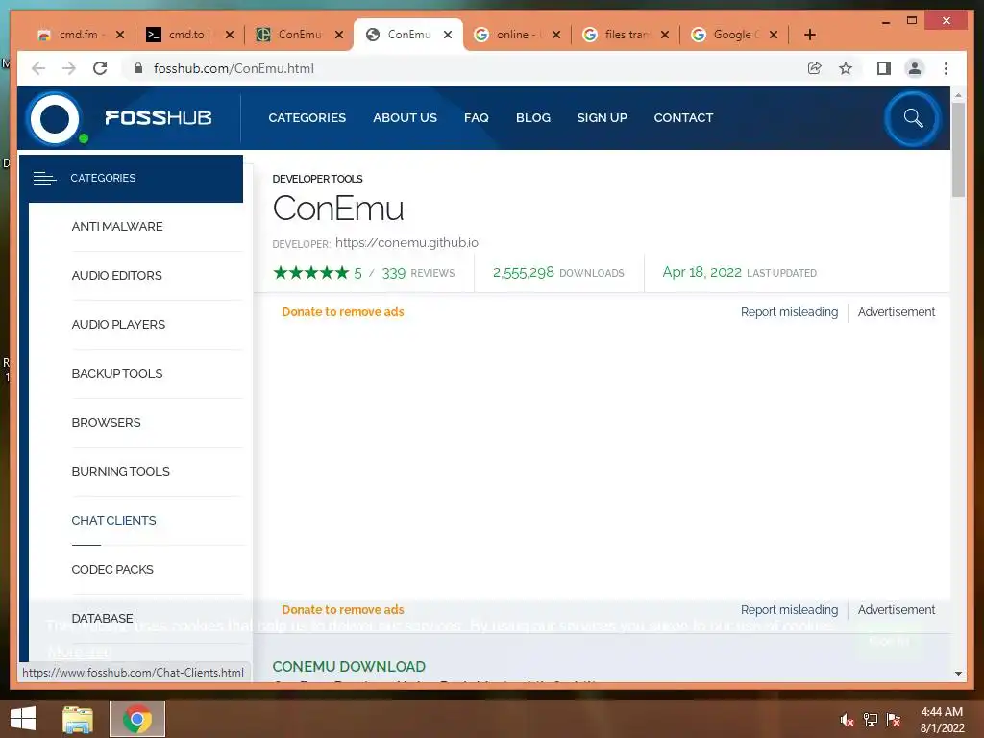Click upper 'Donate to remove ads' link
Viewport: 984px width, 738px height.
pyautogui.click(x=343, y=312)
